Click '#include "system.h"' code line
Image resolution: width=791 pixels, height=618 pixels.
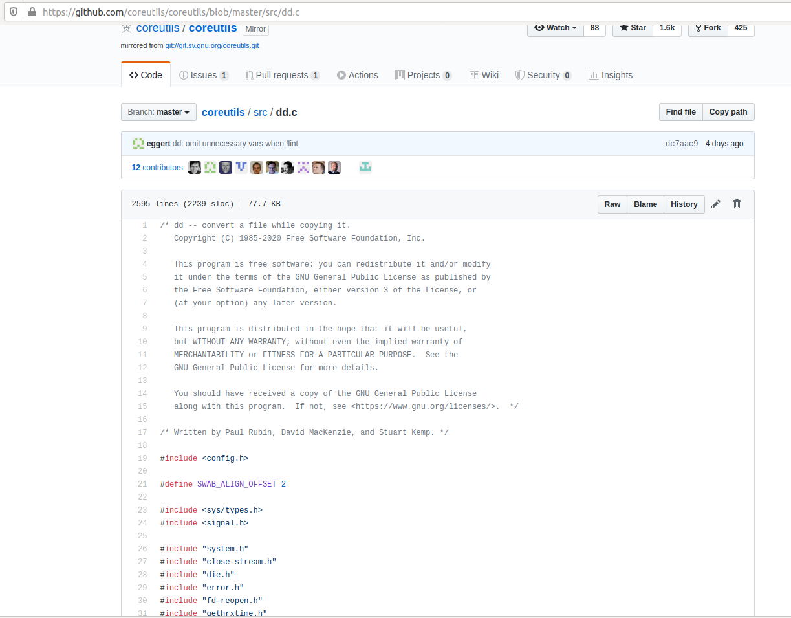click(x=204, y=549)
